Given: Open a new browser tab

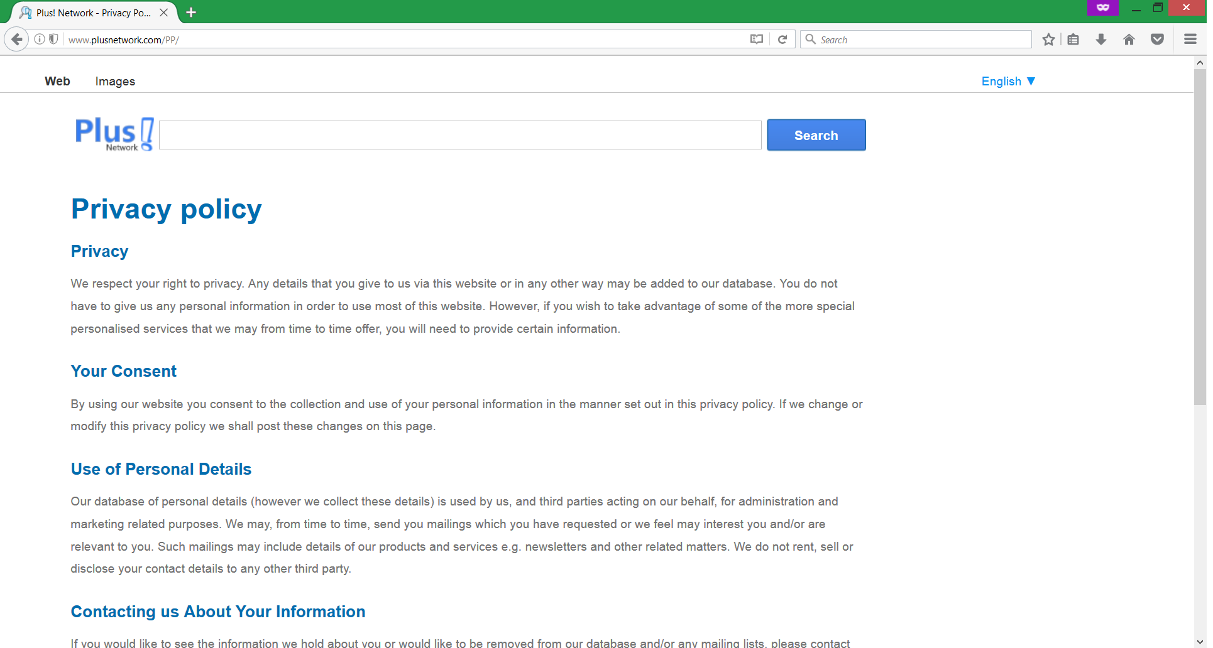Looking at the screenshot, I should [x=191, y=13].
